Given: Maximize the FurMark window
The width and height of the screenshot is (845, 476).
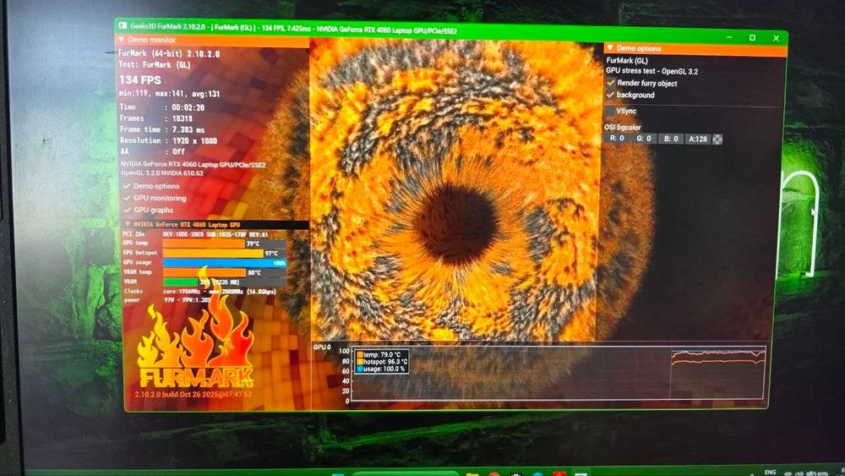Looking at the screenshot, I should pos(752,38).
